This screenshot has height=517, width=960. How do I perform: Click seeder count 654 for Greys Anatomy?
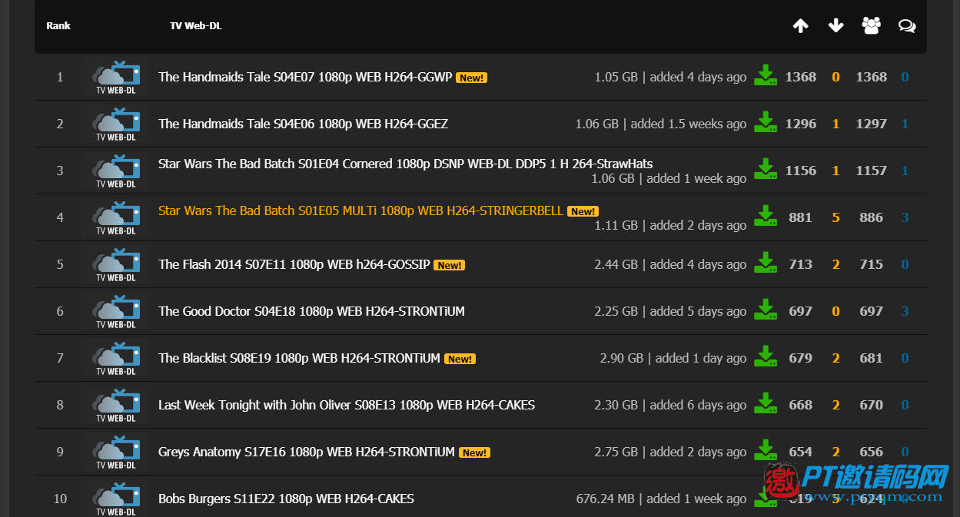point(800,452)
